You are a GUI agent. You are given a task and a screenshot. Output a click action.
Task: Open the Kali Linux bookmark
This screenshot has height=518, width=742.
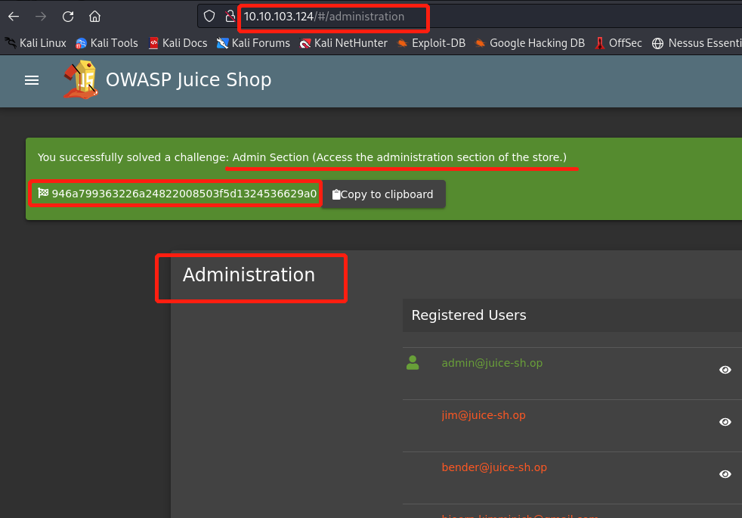36,43
